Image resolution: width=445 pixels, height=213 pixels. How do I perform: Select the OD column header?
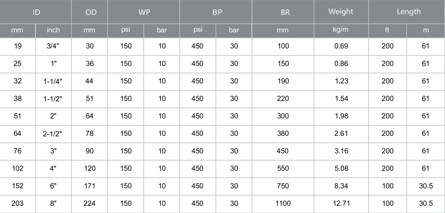tap(90, 12)
